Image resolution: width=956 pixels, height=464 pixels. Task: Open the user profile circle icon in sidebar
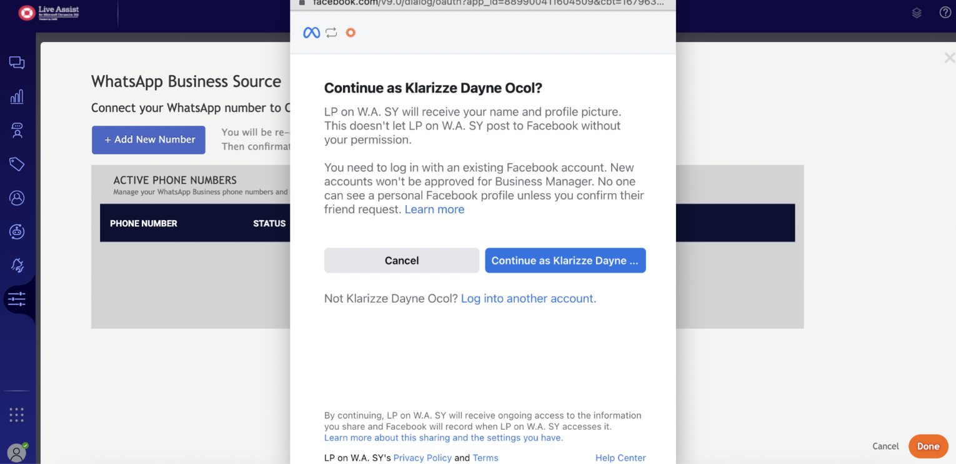(x=17, y=198)
